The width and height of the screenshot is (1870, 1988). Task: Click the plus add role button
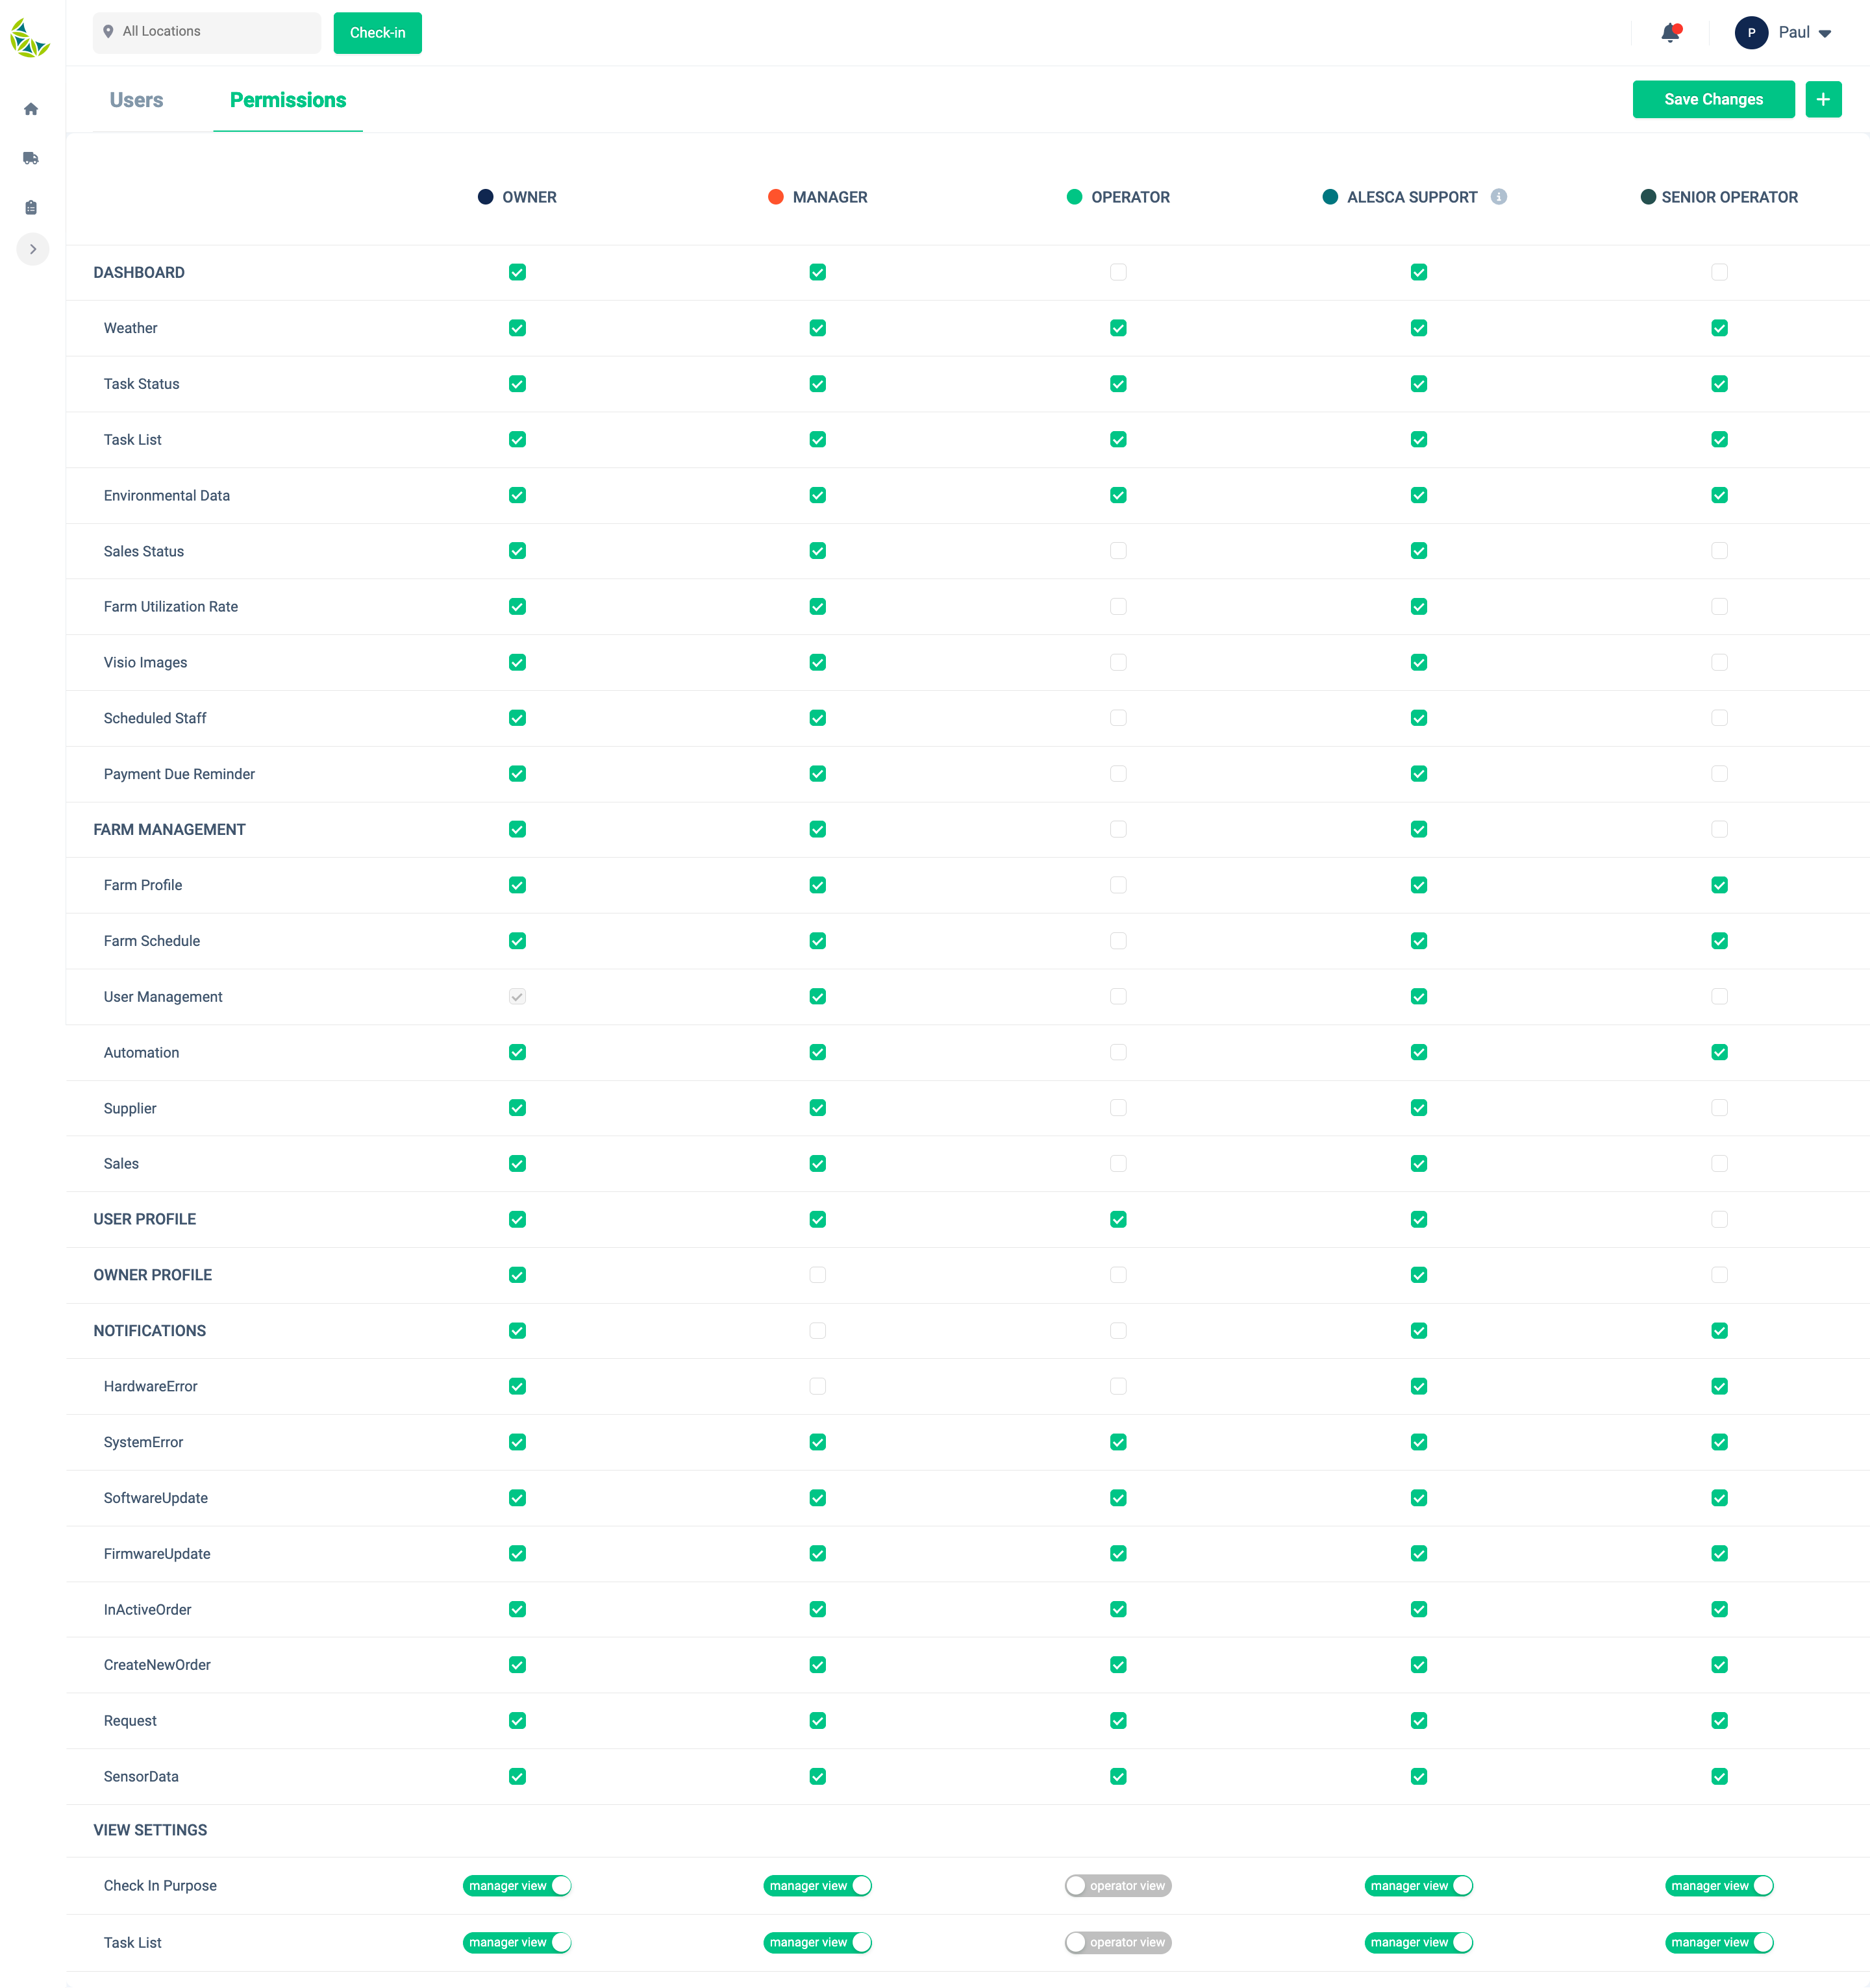coord(1823,99)
